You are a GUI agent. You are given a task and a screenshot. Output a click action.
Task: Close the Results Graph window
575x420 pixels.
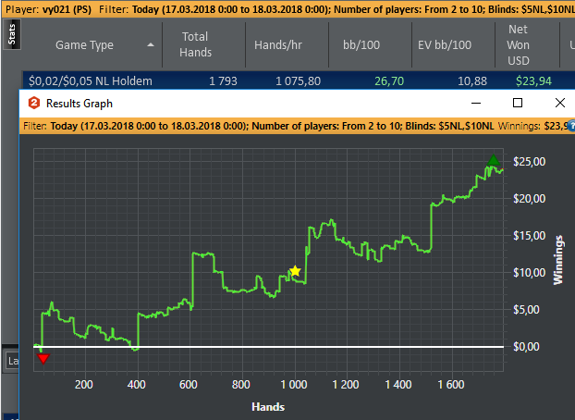[x=560, y=103]
